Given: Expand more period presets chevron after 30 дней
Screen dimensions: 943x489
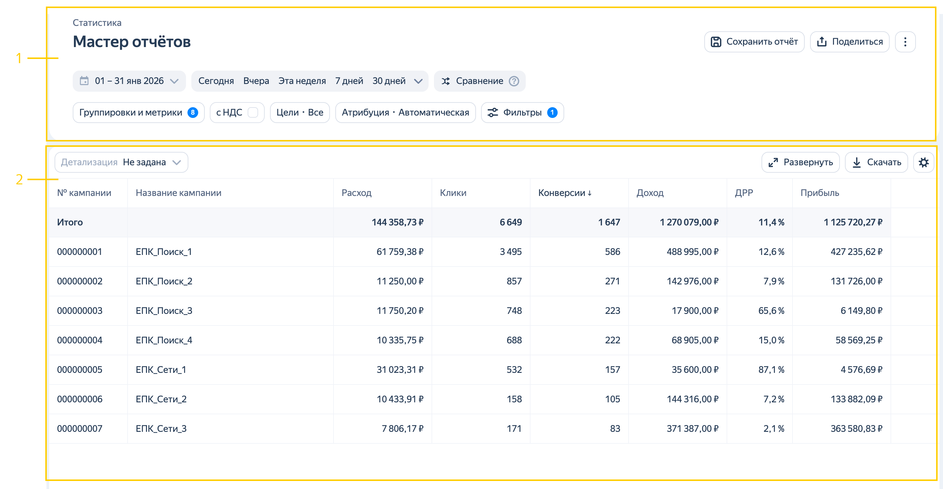Looking at the screenshot, I should 418,81.
